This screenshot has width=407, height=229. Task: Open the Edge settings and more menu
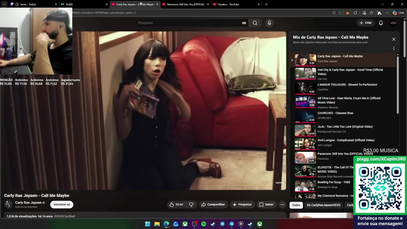click(x=387, y=13)
